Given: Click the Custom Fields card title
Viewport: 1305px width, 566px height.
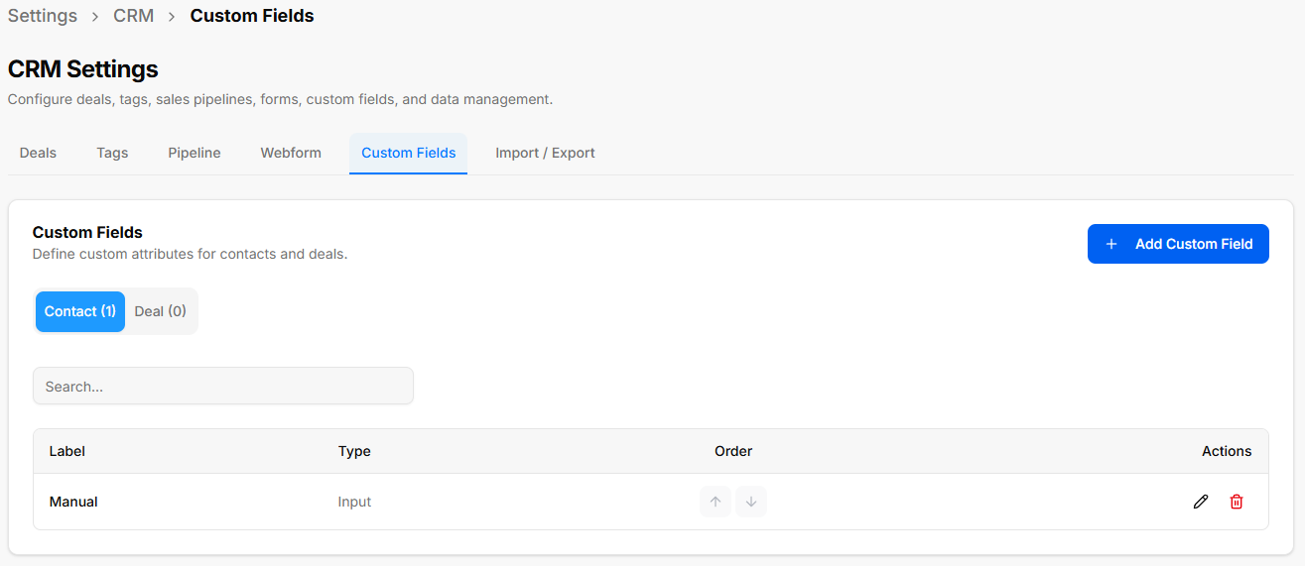Looking at the screenshot, I should (x=87, y=232).
